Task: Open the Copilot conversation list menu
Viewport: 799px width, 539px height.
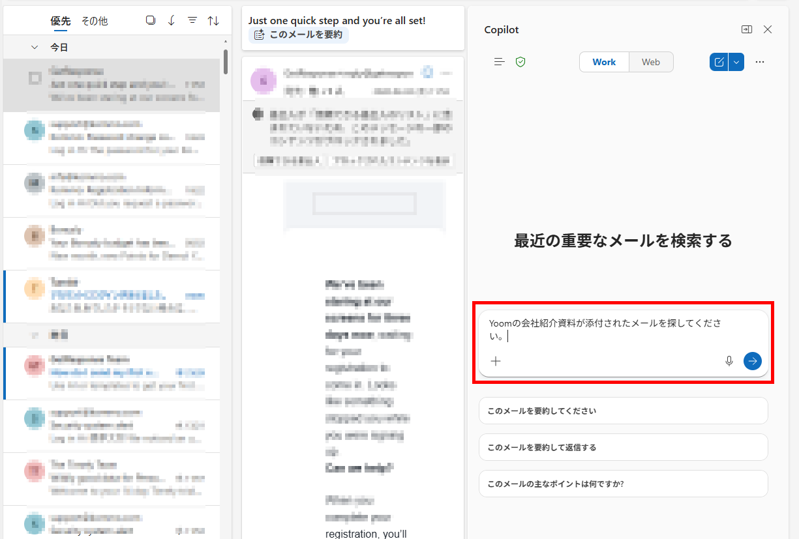Action: (500, 62)
